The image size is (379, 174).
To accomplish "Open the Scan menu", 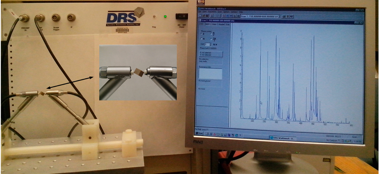I will pos(220,12).
